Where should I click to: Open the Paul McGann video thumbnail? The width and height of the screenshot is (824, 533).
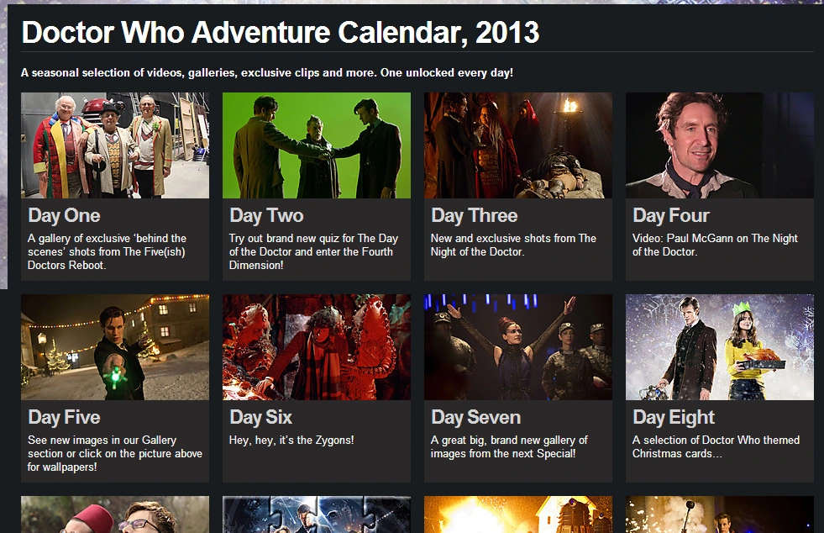click(719, 145)
